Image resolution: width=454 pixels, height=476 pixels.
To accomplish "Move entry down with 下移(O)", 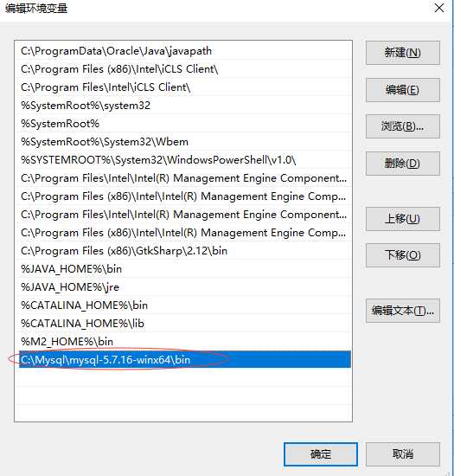I will tap(402, 255).
